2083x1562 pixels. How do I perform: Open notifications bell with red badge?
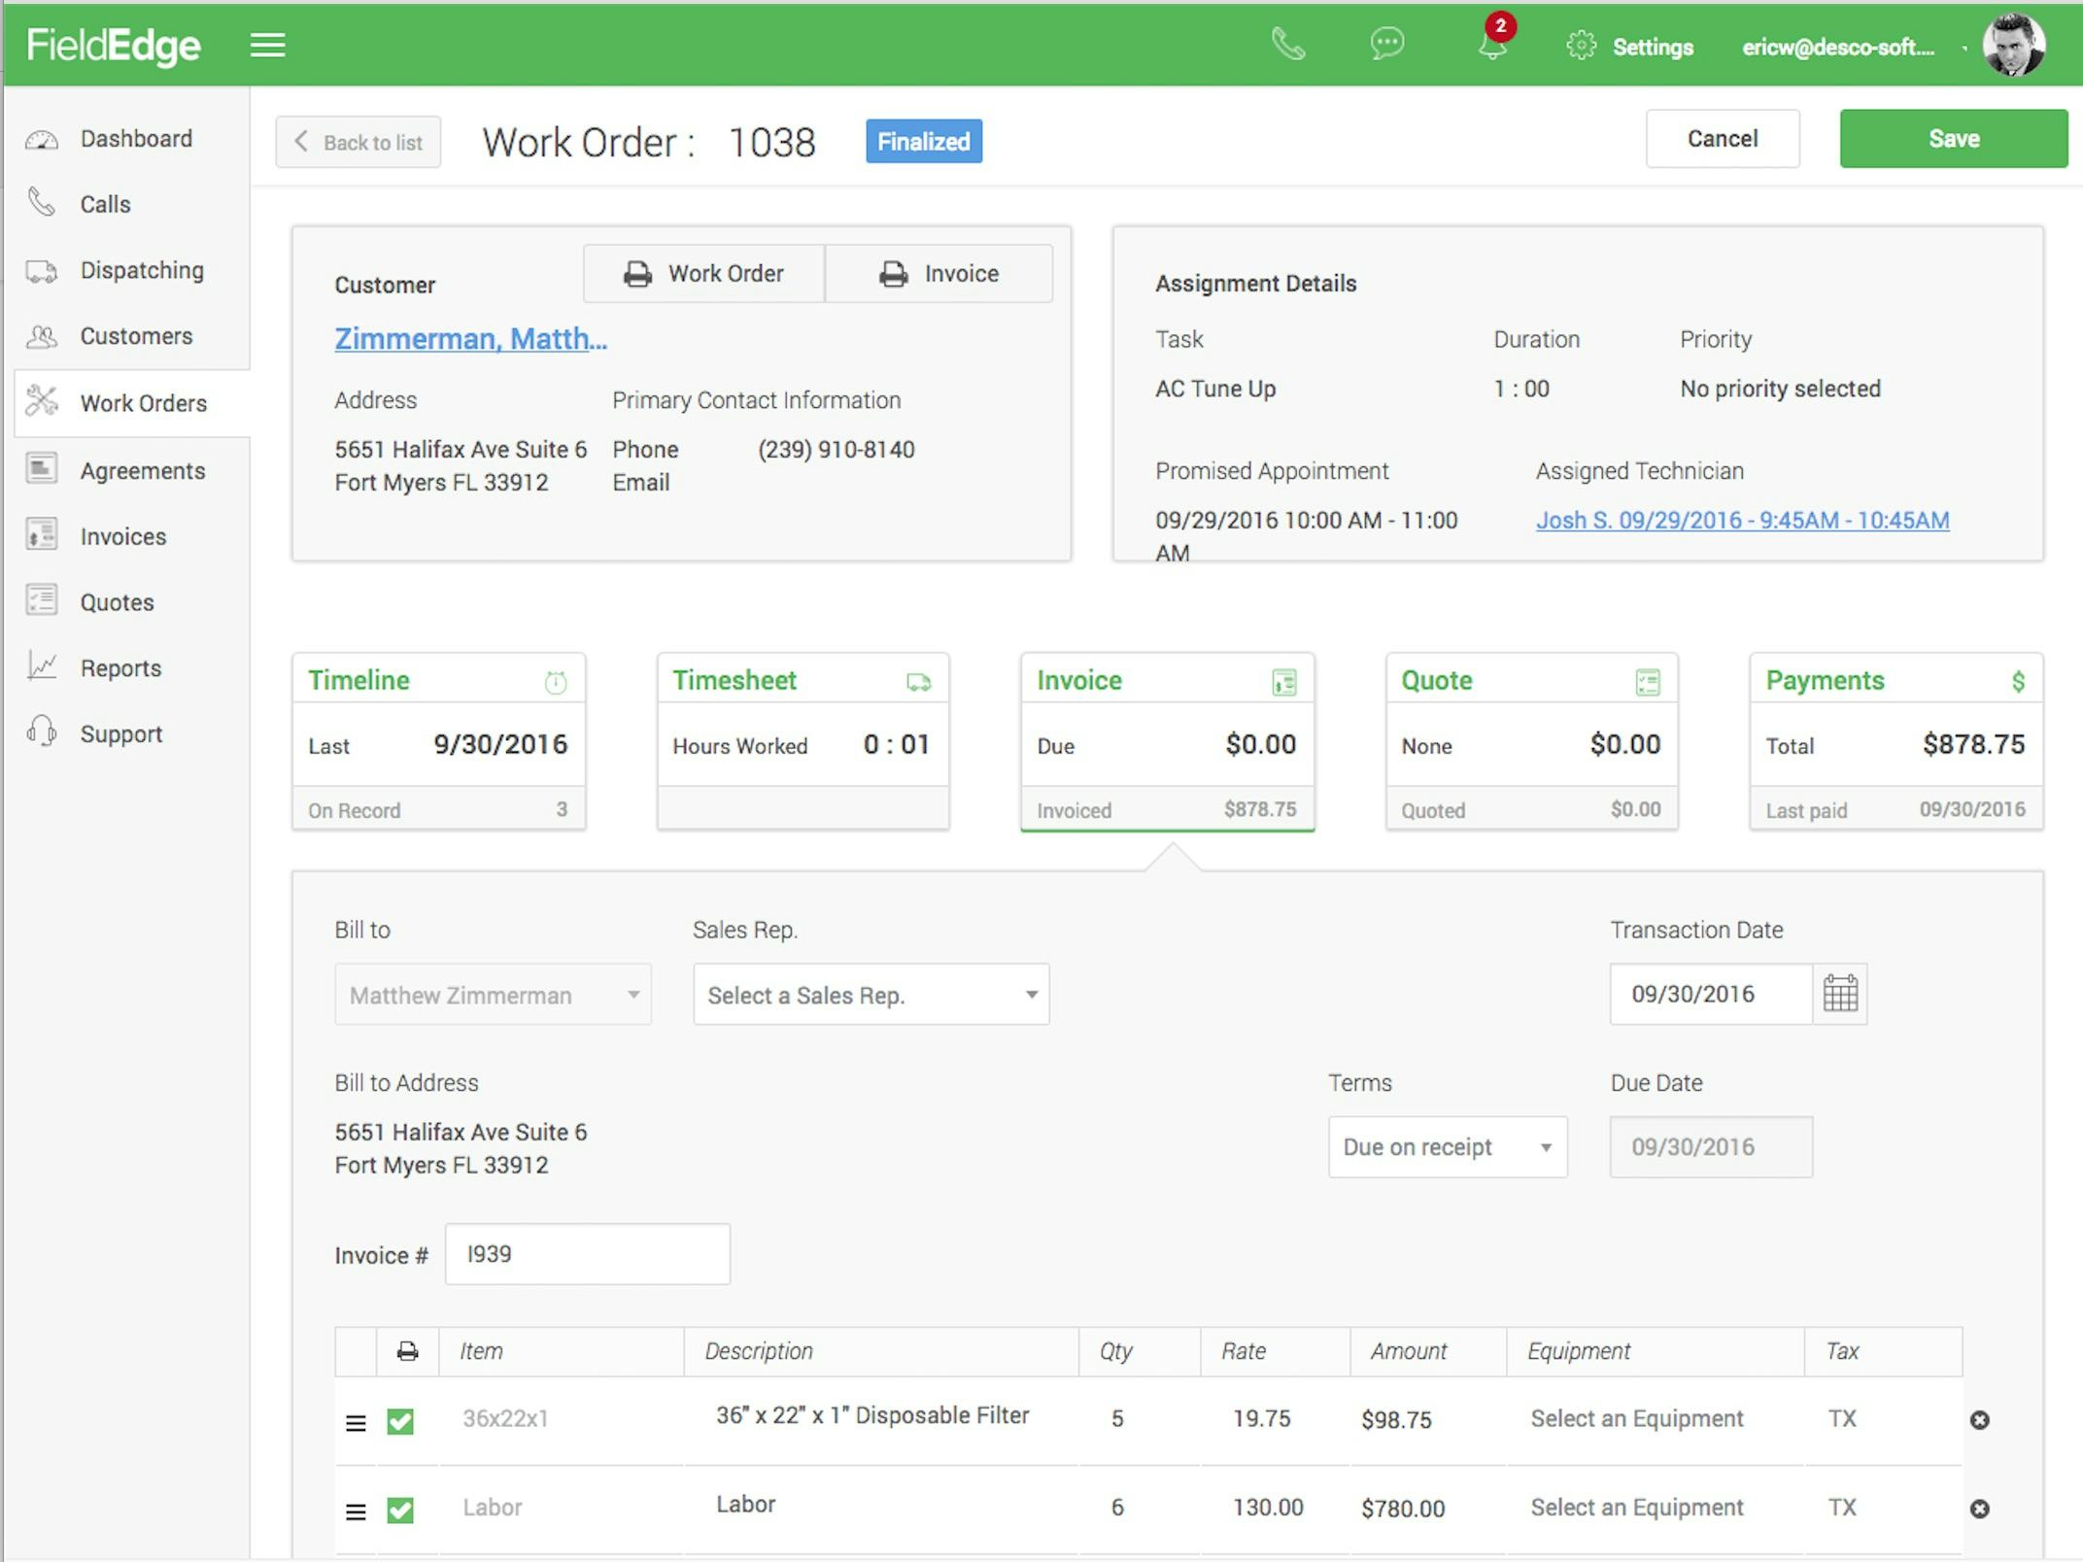coord(1492,43)
